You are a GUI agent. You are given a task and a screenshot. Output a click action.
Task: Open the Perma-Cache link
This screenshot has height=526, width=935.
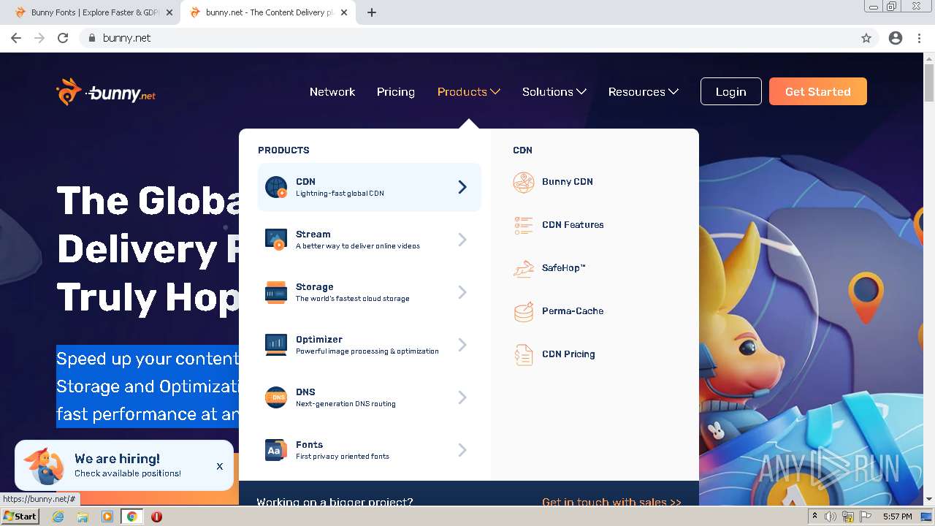coord(573,311)
